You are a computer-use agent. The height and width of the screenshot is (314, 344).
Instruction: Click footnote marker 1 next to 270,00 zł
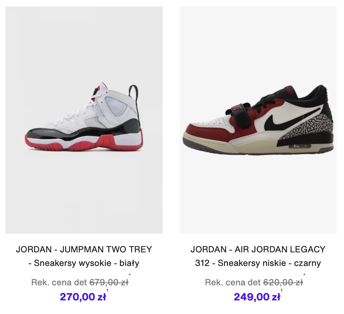(107, 290)
